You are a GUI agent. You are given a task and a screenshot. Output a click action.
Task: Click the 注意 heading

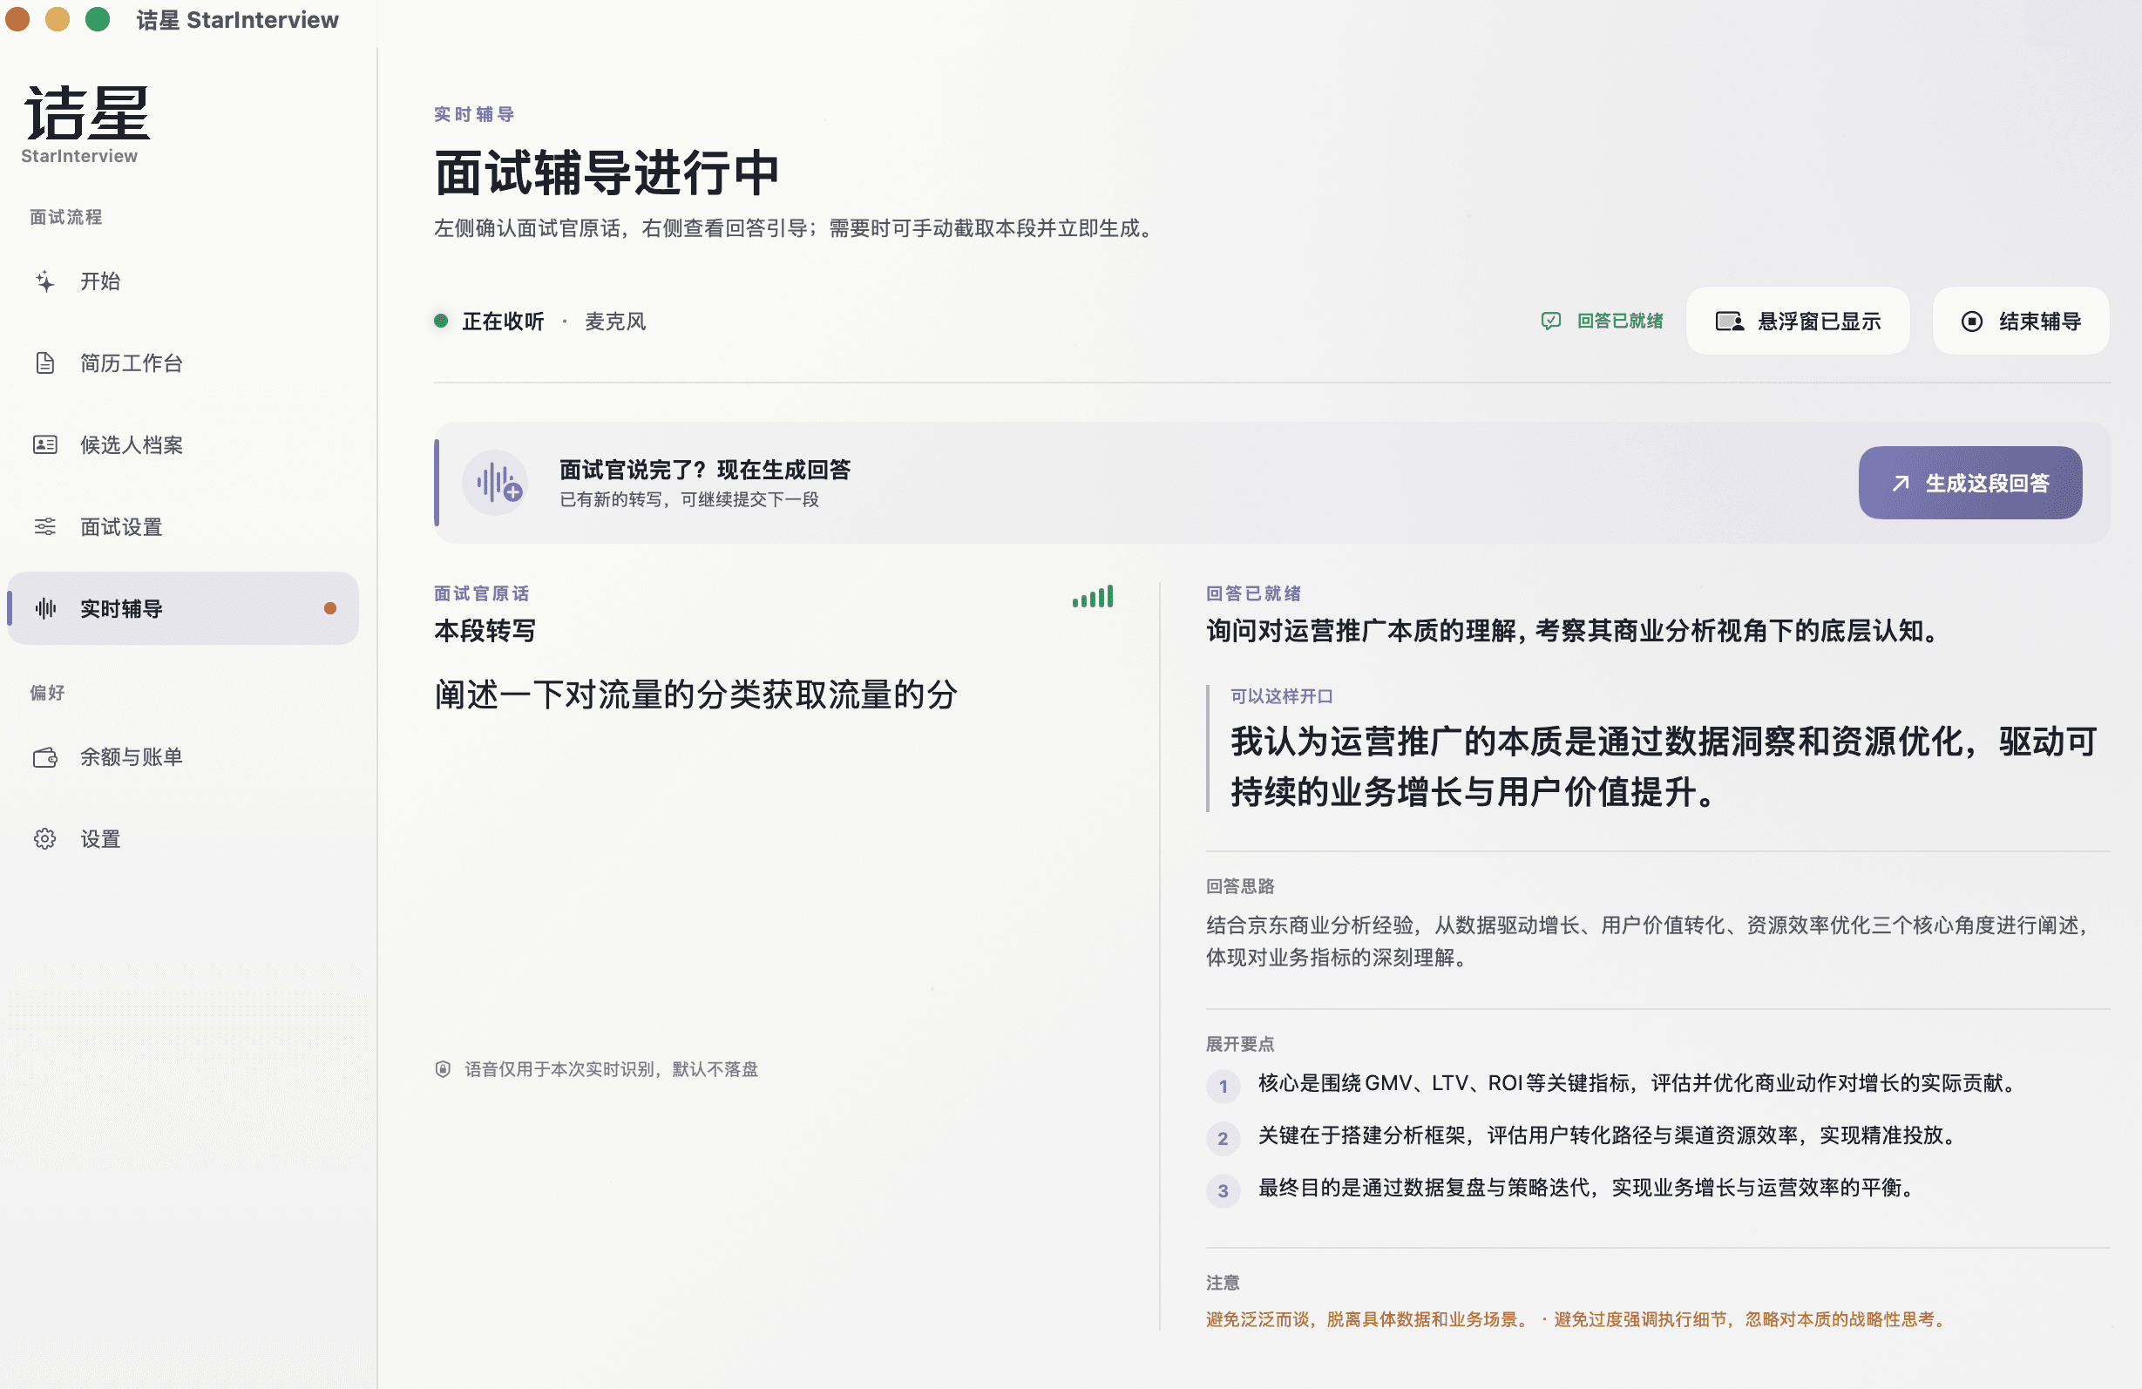tap(1224, 1283)
